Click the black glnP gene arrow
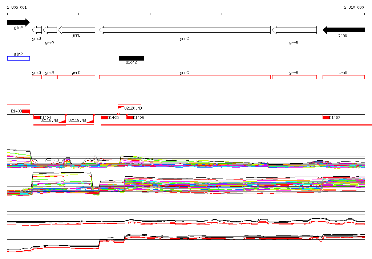Screen dimensions: 372x259 tap(19, 22)
